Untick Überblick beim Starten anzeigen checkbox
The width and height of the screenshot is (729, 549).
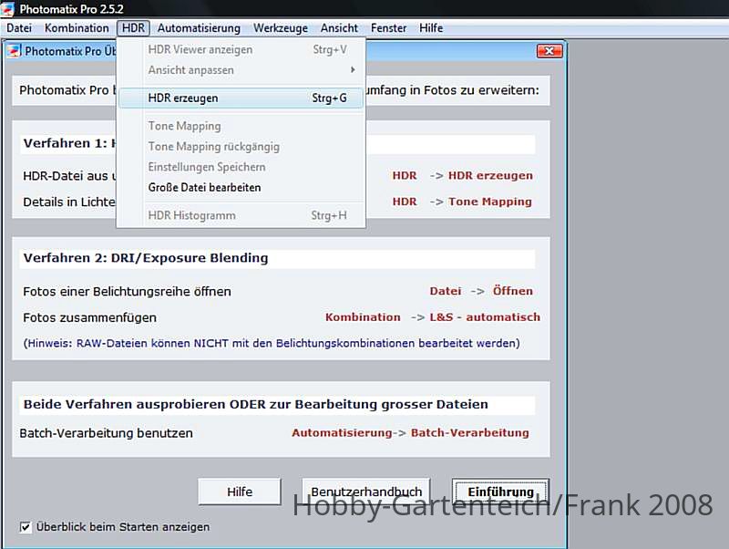26,527
